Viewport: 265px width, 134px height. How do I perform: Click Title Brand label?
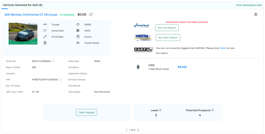(74, 86)
